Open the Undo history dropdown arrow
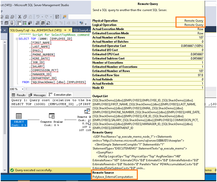217x182 pixels. point(42,17)
